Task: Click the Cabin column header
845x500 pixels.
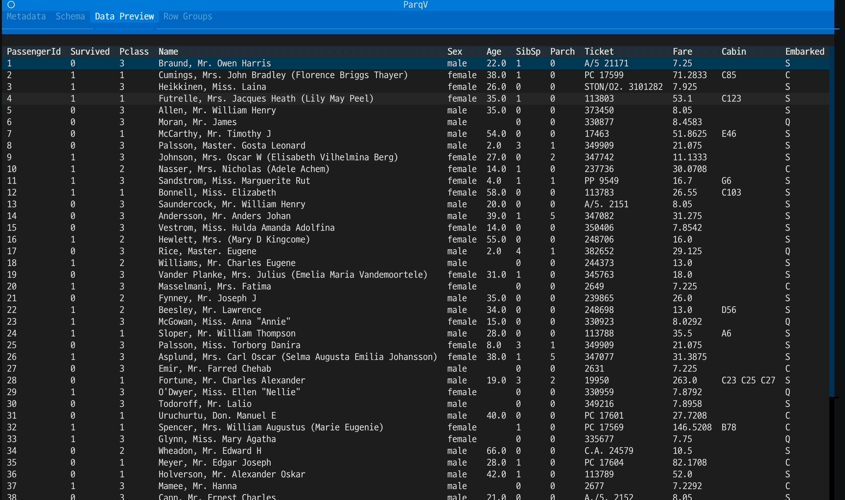Action: pos(733,51)
